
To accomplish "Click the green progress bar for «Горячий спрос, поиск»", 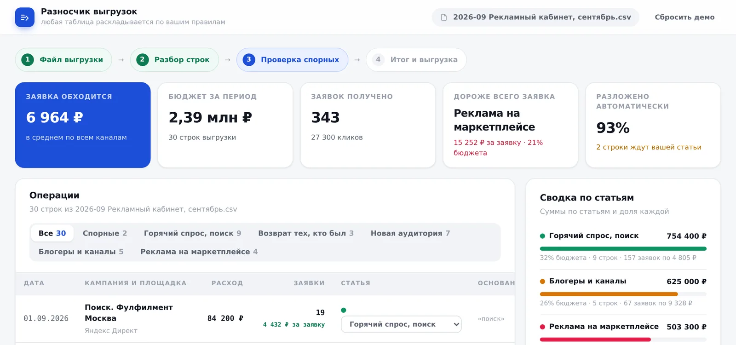I will click(x=623, y=249).
